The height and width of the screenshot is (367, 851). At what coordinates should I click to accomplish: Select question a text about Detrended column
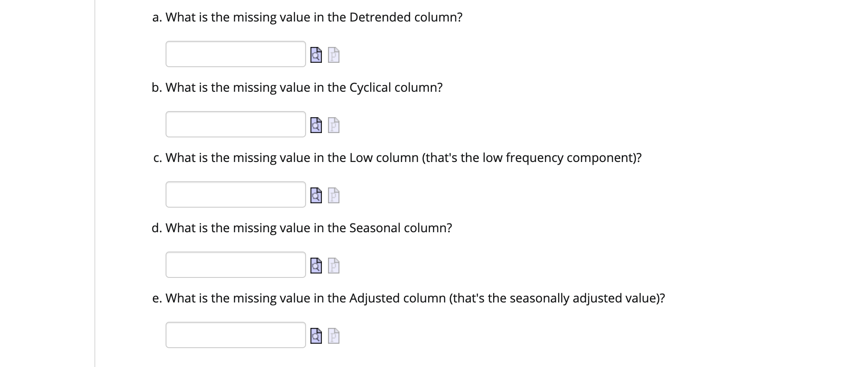click(307, 17)
